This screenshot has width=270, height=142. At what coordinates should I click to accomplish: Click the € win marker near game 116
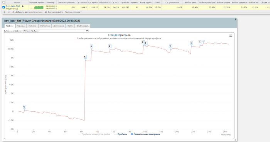(110, 46)
